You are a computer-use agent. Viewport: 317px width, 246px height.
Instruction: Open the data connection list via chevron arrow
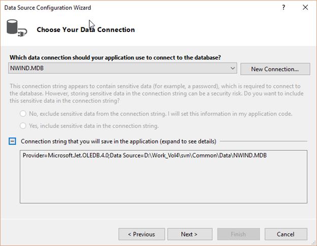[x=233, y=68]
